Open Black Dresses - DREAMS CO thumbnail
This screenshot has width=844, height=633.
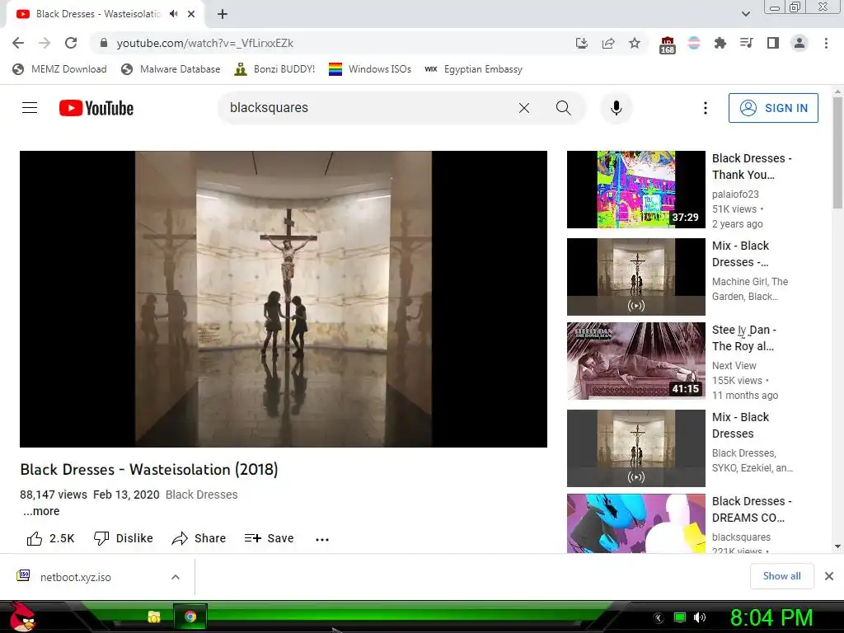(x=635, y=523)
